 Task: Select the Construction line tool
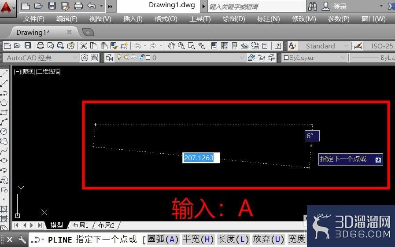tap(4, 83)
